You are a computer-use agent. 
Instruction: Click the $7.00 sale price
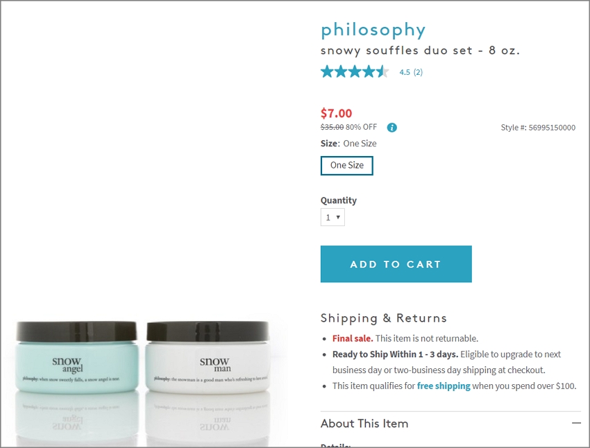[336, 113]
